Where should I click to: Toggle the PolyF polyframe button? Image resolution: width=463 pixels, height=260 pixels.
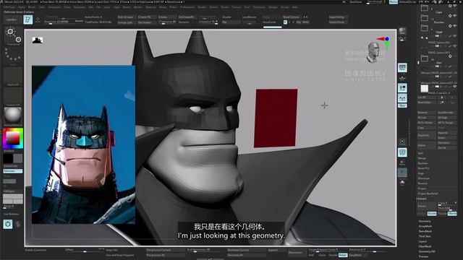pyautogui.click(x=402, y=152)
